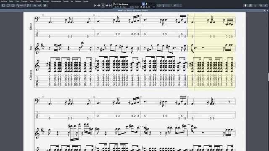Toggle the edition palette panel icon
The image size is (269, 151).
click(3, 5)
